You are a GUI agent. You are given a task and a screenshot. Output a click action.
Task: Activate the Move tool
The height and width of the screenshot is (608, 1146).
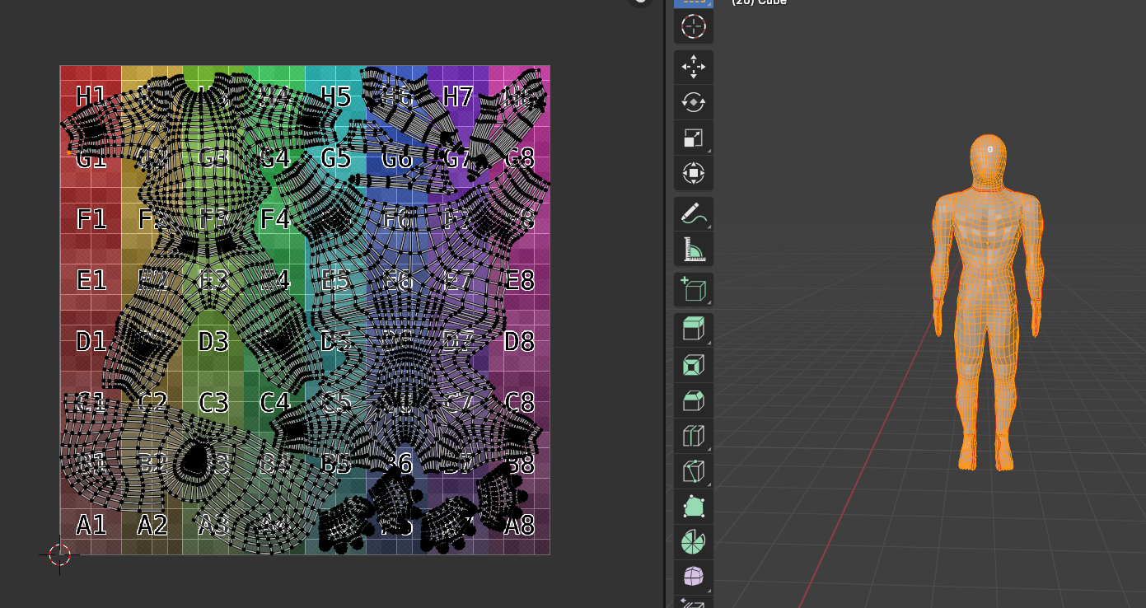694,67
